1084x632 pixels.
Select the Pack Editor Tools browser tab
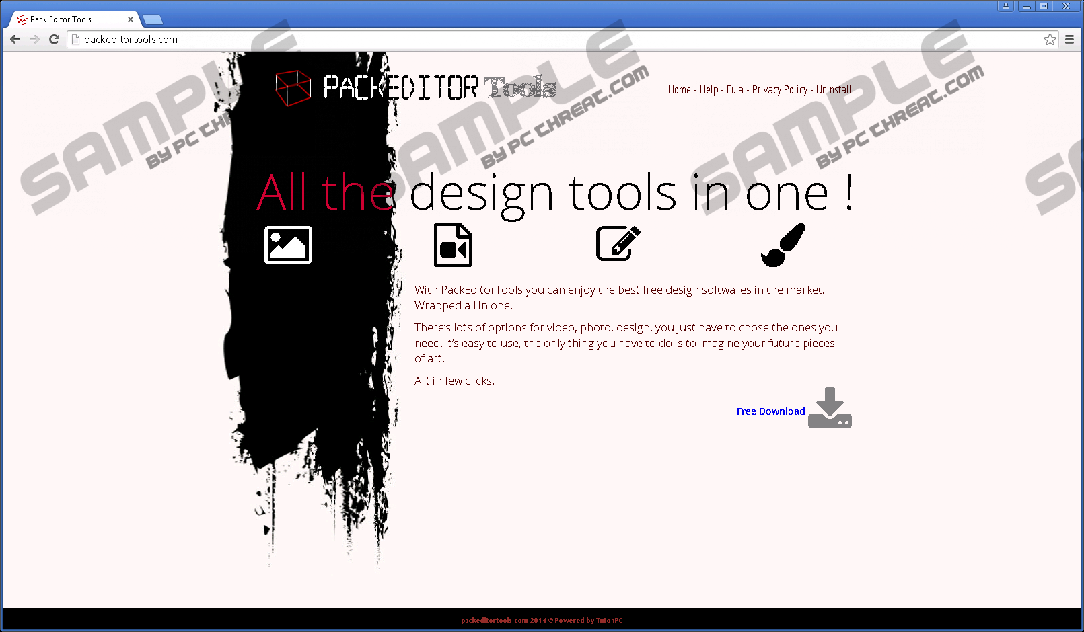tap(67, 19)
